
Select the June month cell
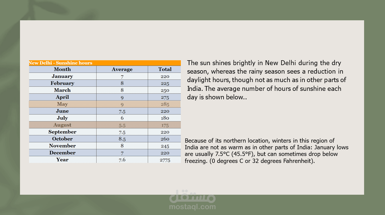pos(62,111)
